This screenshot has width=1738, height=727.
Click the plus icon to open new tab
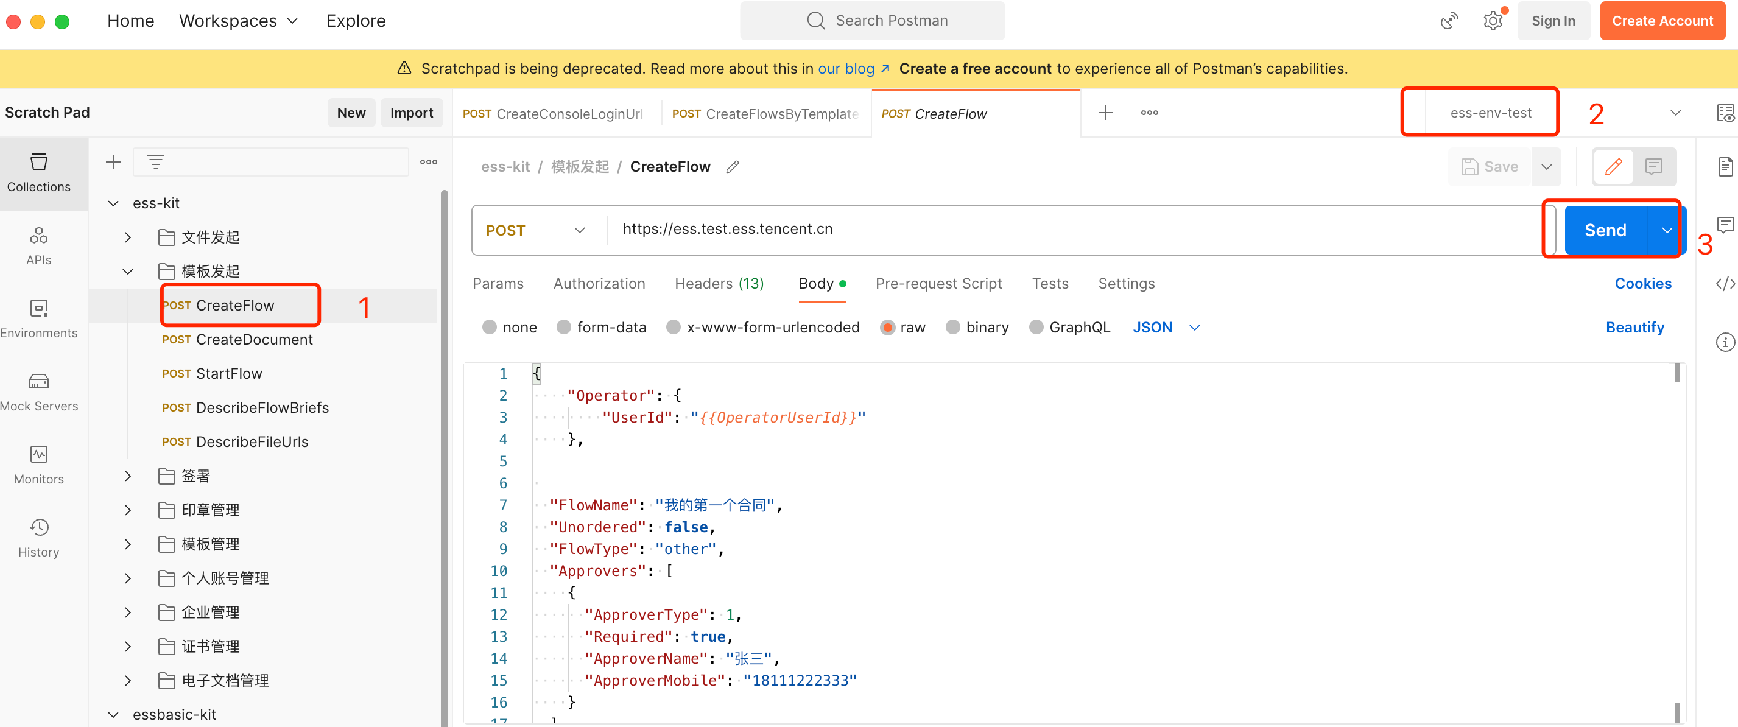pyautogui.click(x=1105, y=113)
